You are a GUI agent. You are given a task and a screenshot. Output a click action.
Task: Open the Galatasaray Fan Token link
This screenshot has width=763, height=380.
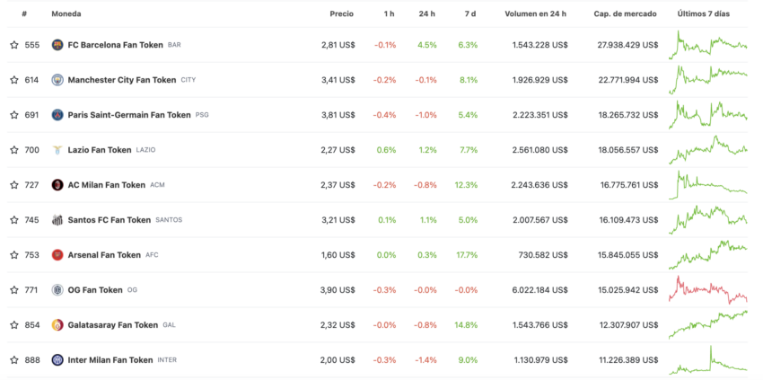[113, 325]
